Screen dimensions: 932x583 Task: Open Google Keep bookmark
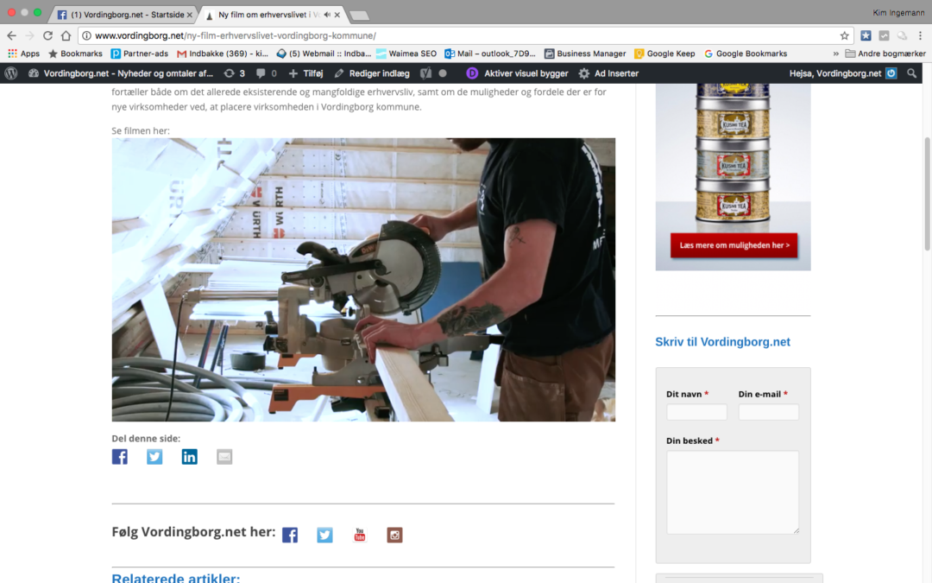(664, 54)
